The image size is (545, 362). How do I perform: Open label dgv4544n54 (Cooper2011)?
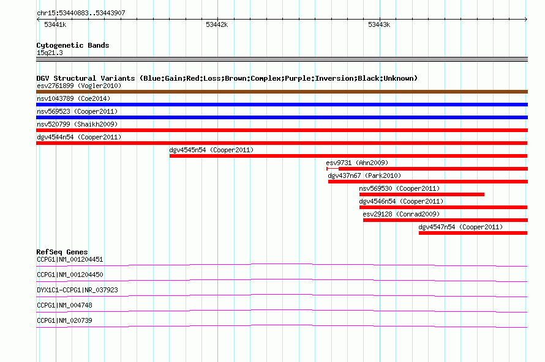(79, 137)
